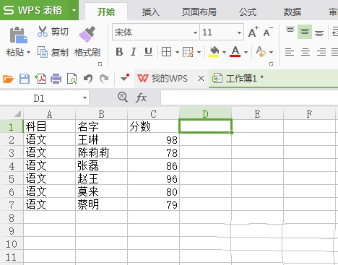The image size is (338, 265).
Task: Expand WPS application menu arrow
Action: pyautogui.click(x=74, y=10)
